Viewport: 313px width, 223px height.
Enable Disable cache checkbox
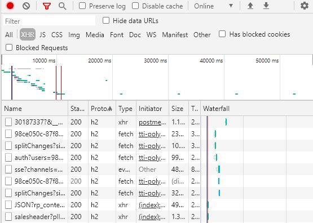point(135,6)
